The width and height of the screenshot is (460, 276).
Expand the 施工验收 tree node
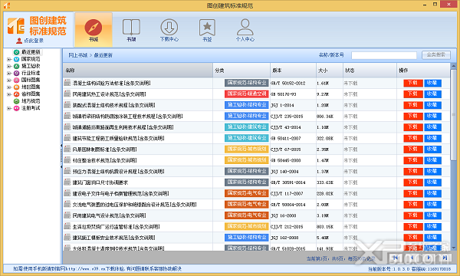(9, 66)
